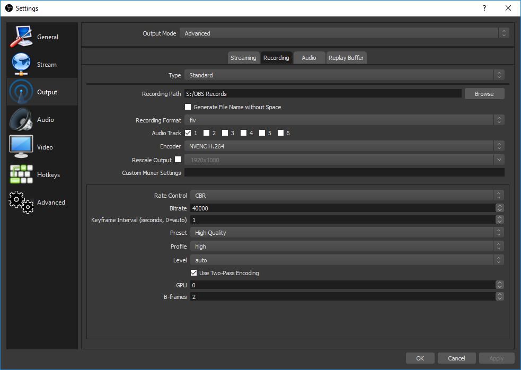
Task: Click the Cancel button
Action: (x=456, y=358)
